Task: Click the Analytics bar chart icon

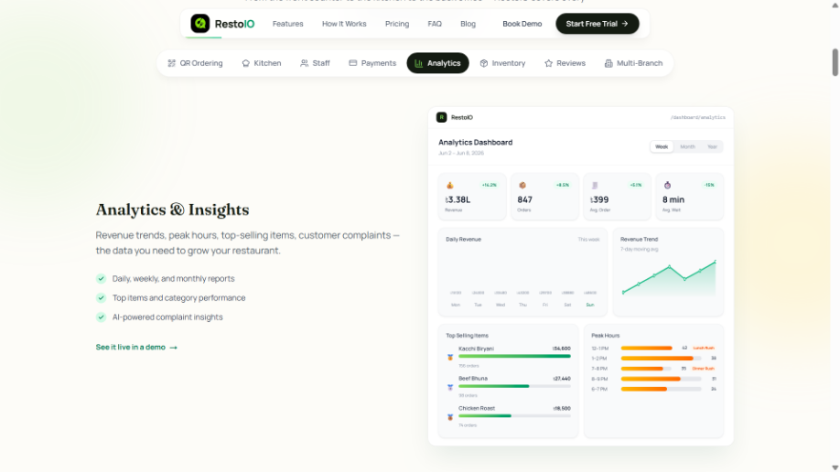Action: (419, 63)
